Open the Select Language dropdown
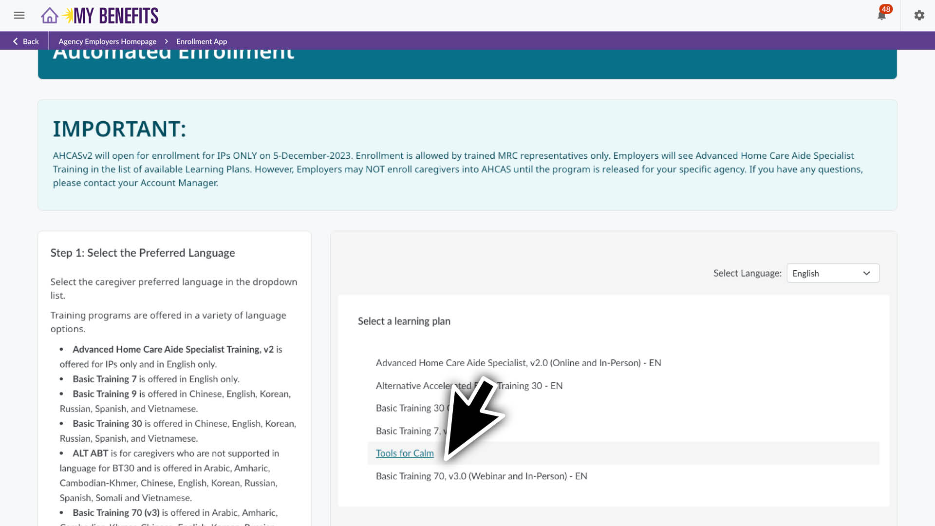Screen dimensions: 935x526 (x=832, y=273)
